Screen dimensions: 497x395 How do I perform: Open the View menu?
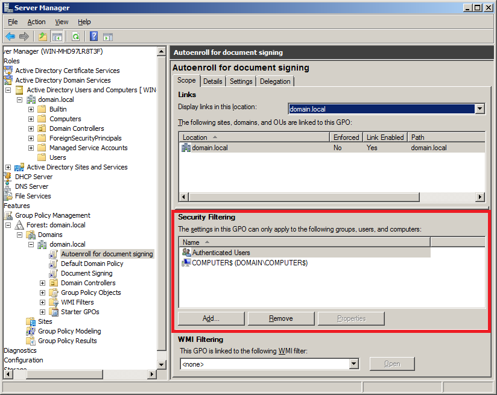tap(62, 22)
